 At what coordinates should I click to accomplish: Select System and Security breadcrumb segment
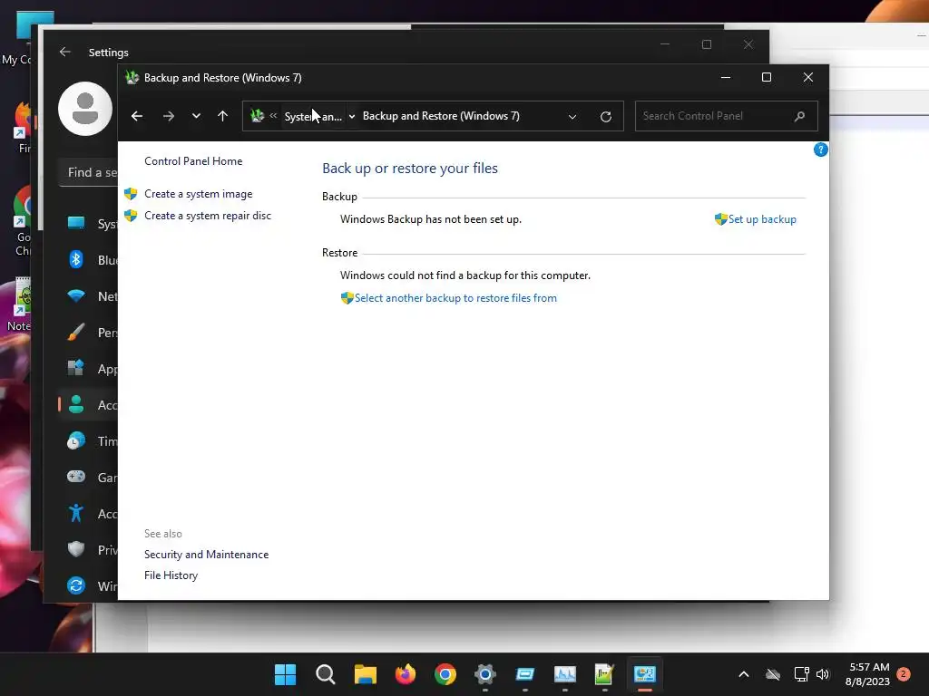[x=313, y=117]
